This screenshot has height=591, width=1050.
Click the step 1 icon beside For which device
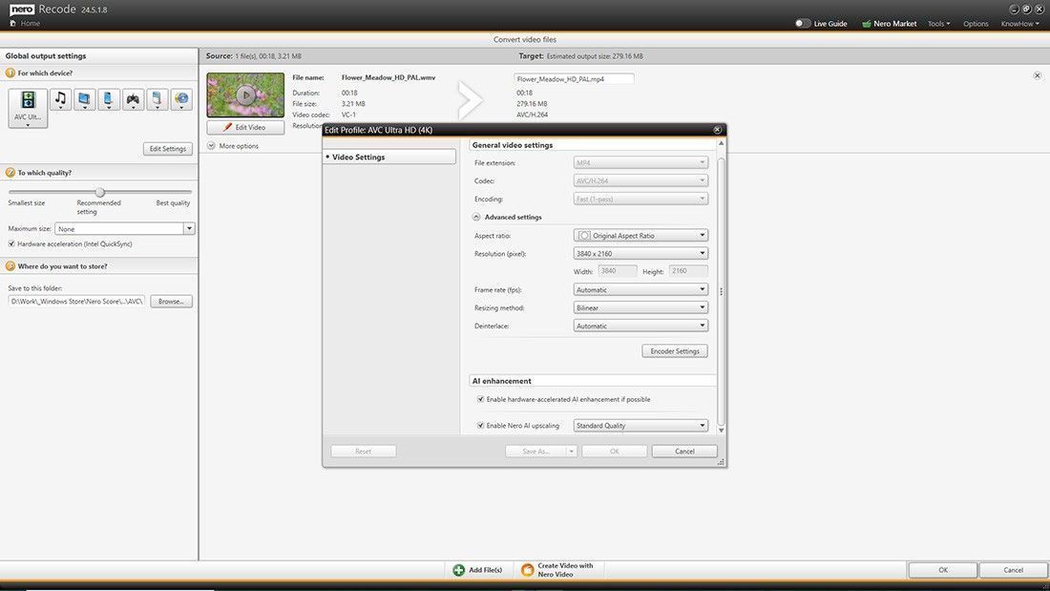(x=10, y=73)
